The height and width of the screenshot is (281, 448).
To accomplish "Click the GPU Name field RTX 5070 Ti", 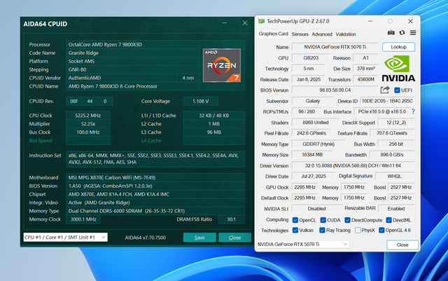I will [x=335, y=47].
